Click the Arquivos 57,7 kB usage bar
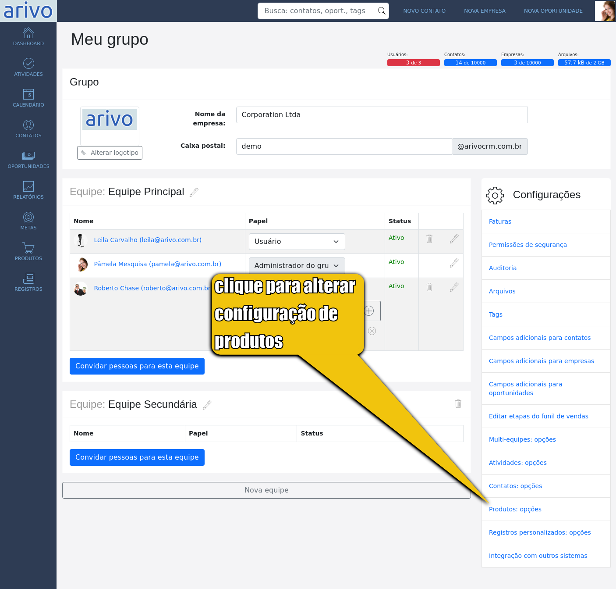Viewport: 616px width, 589px height. click(584, 63)
